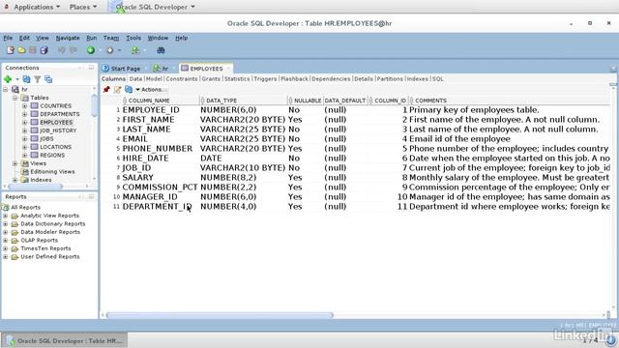Image resolution: width=619 pixels, height=348 pixels.
Task: Open the SQL Worksheet dropdown arrow
Action: [144, 50]
